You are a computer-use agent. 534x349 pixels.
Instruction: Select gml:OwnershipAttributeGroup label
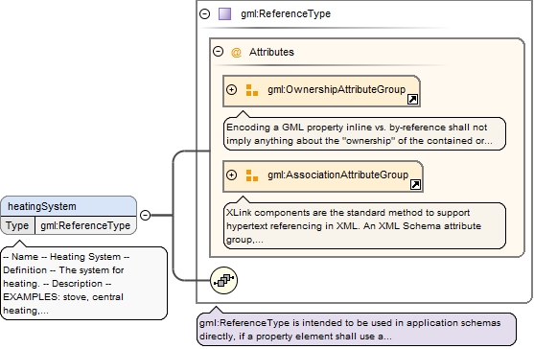pos(337,89)
